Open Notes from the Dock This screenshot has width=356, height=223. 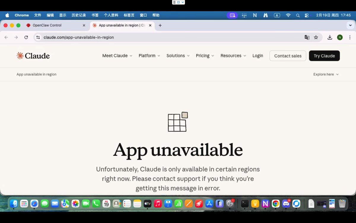pyautogui.click(x=137, y=203)
